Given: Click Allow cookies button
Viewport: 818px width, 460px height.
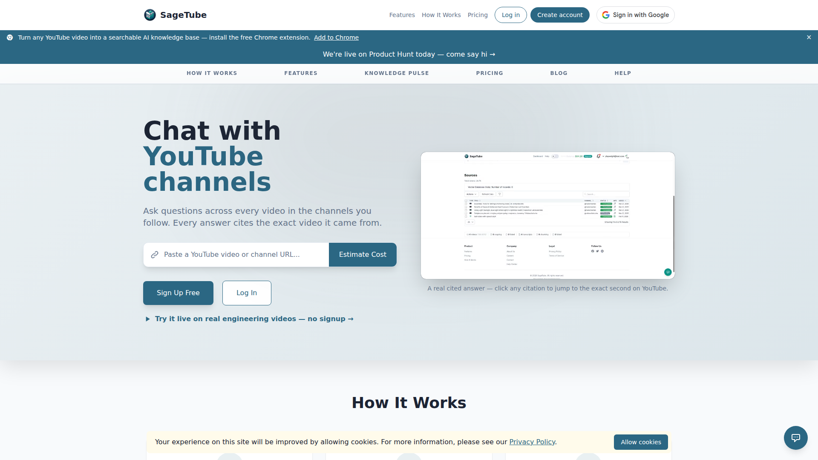Looking at the screenshot, I should [x=641, y=442].
